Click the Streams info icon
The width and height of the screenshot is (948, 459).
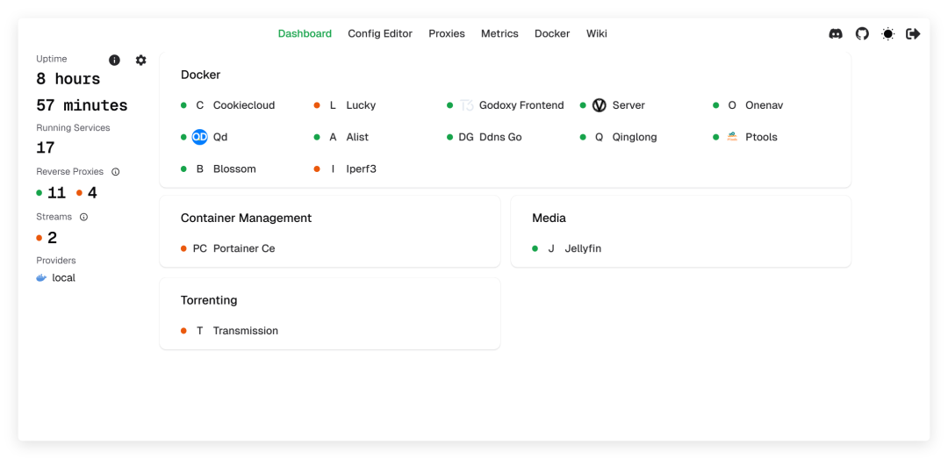point(84,217)
